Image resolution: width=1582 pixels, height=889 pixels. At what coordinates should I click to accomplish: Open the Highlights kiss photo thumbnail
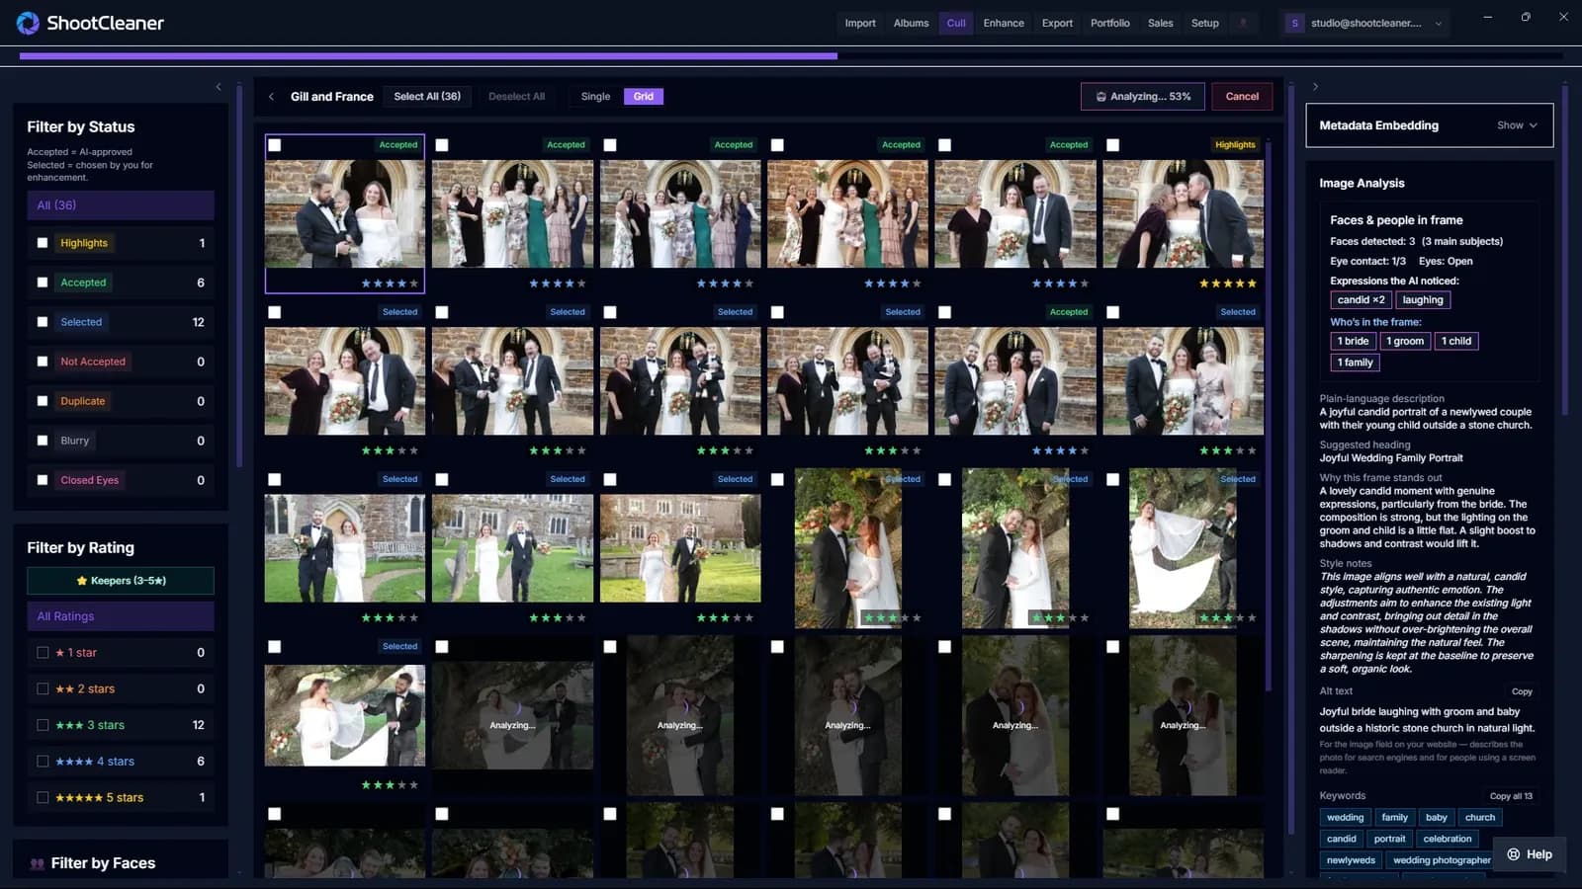click(x=1184, y=214)
